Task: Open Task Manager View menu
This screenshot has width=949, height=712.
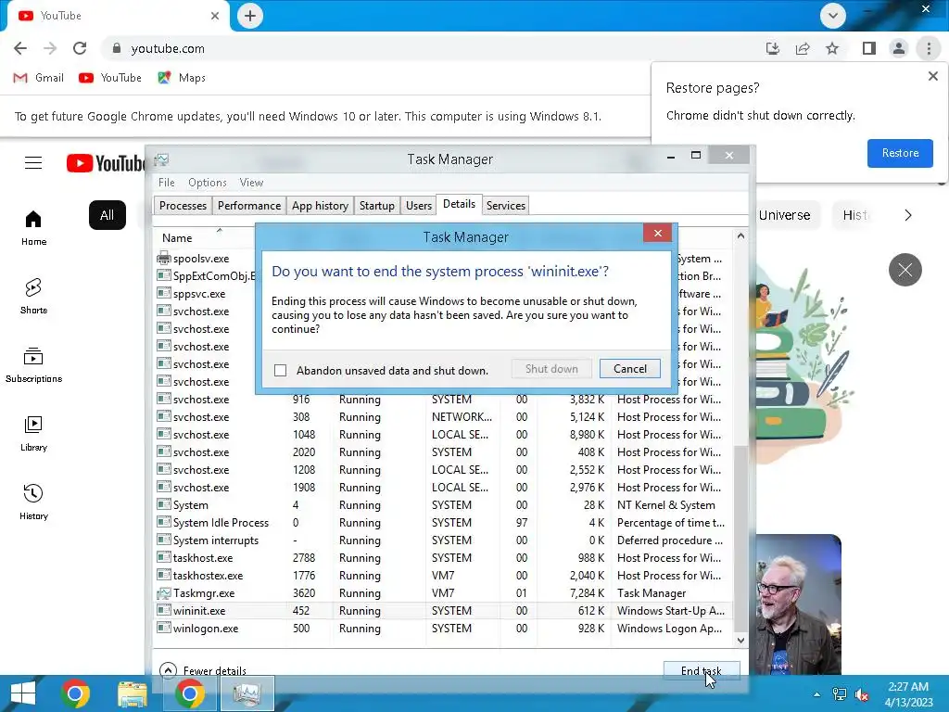Action: pos(251,183)
